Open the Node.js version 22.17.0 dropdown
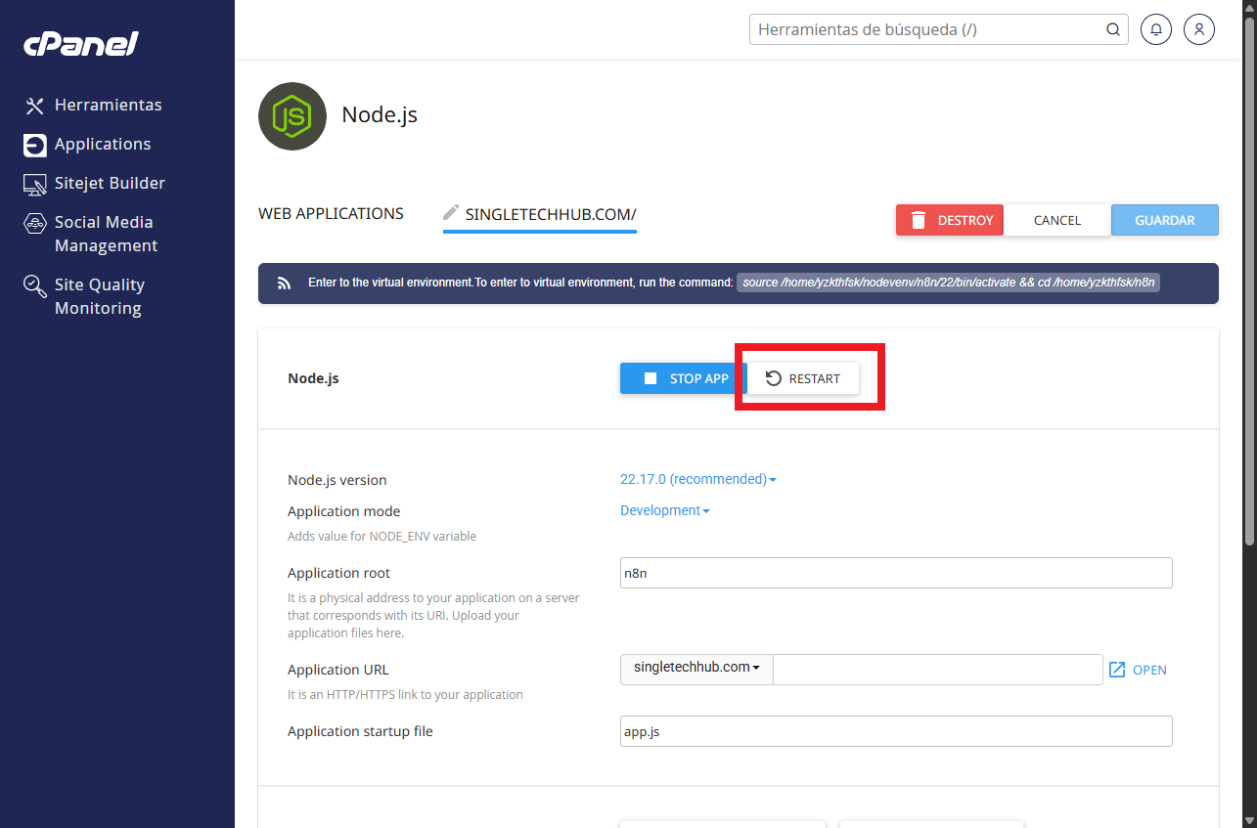 (698, 479)
